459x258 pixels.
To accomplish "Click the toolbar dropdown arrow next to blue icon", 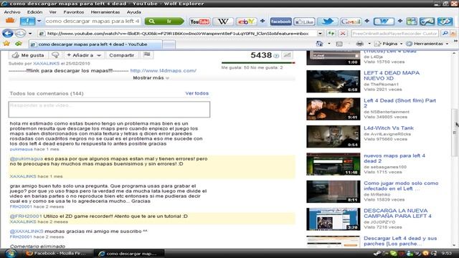I will tap(39, 21).
